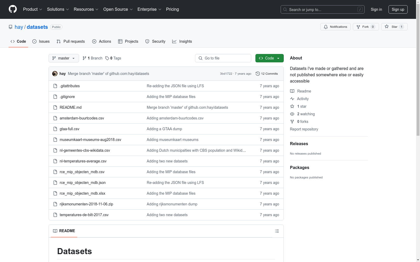Click the history clock icon near 12 Commits

258,74
